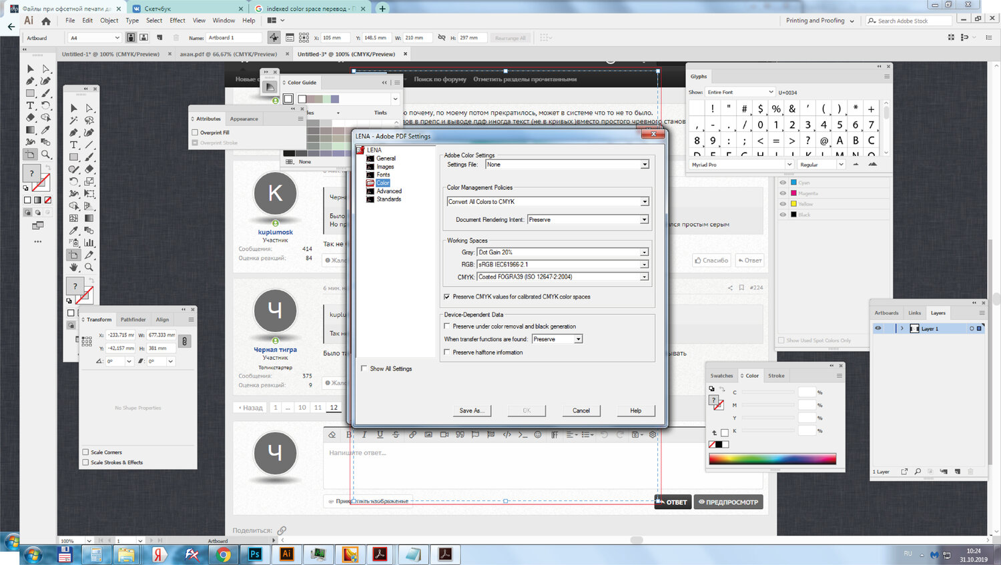Set artboard to landscape orientation
The width and height of the screenshot is (1001, 565).
point(143,38)
